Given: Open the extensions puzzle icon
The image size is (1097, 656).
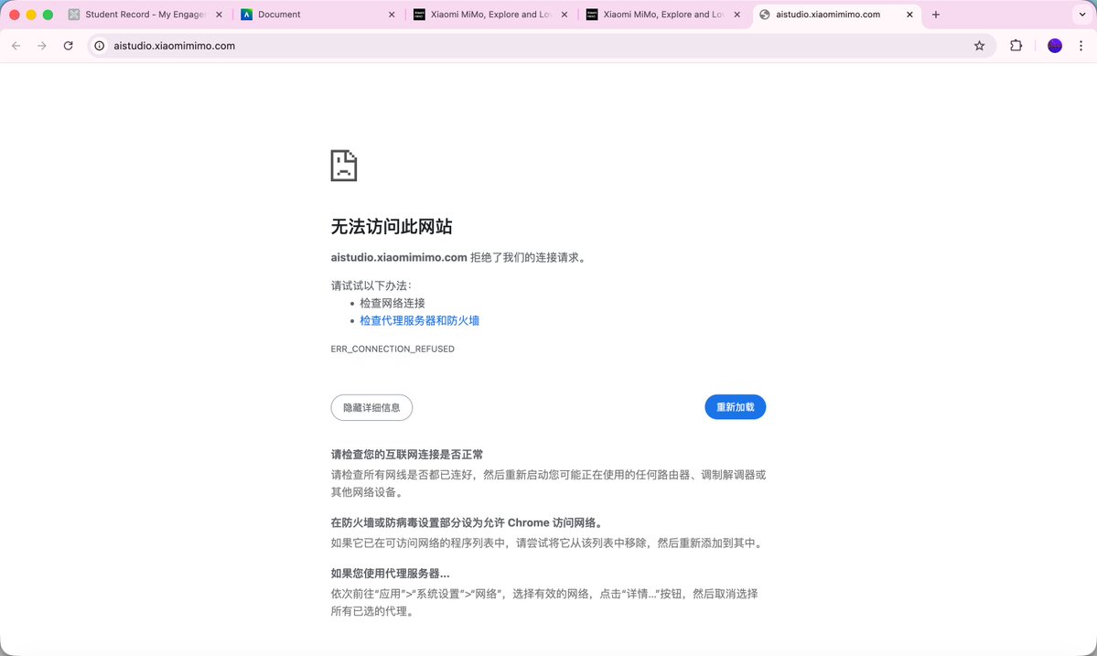Looking at the screenshot, I should 1016,46.
